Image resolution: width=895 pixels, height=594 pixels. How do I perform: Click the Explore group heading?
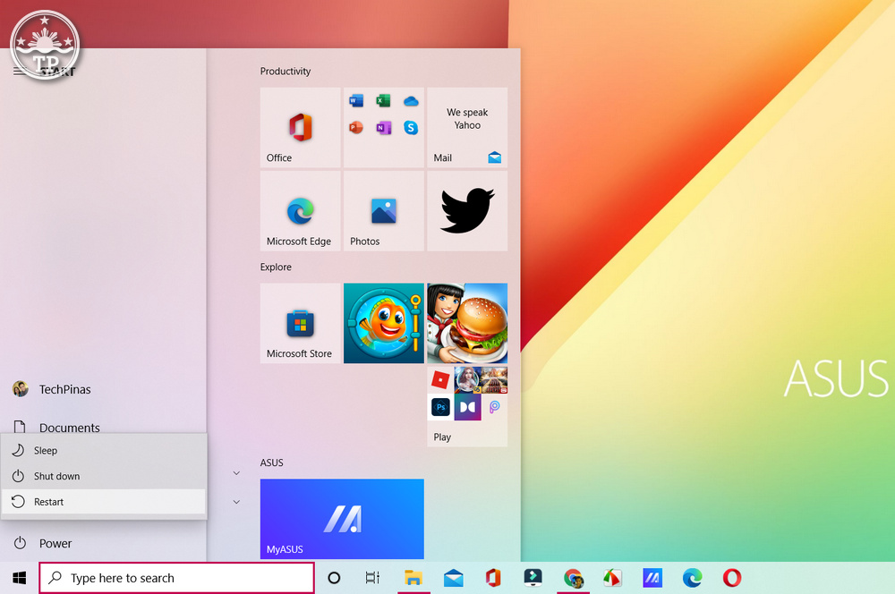276,267
